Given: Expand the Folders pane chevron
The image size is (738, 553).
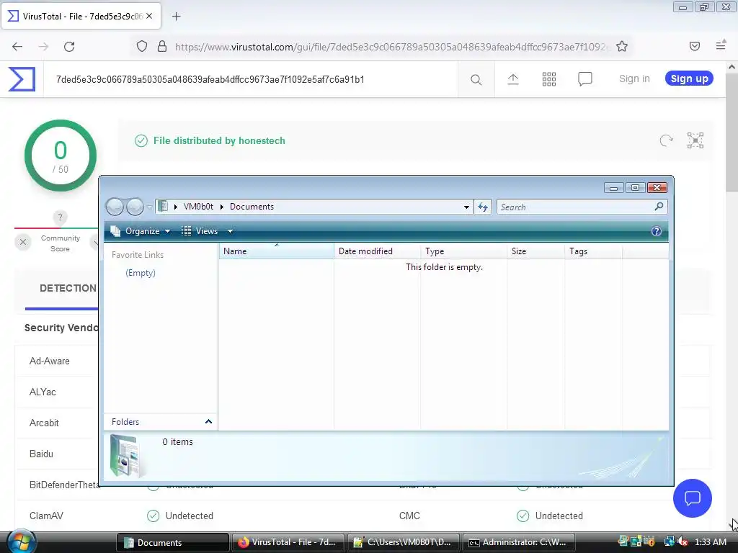Looking at the screenshot, I should [208, 422].
